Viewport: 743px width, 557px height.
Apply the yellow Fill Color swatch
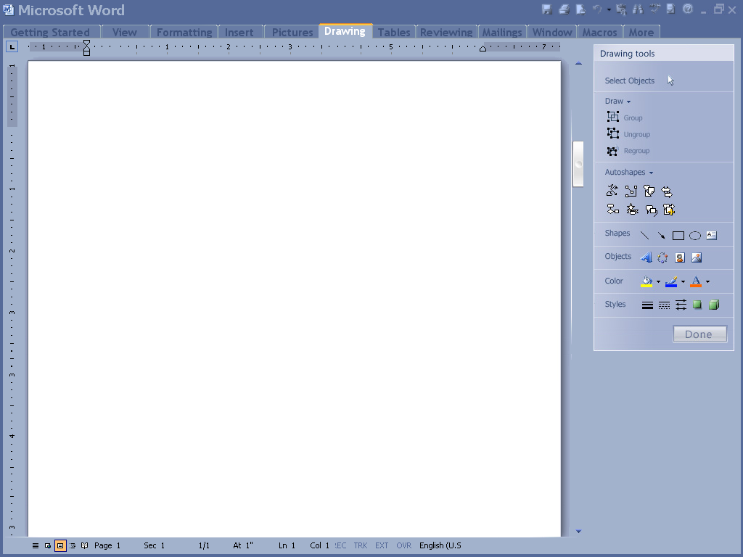pyautogui.click(x=646, y=281)
